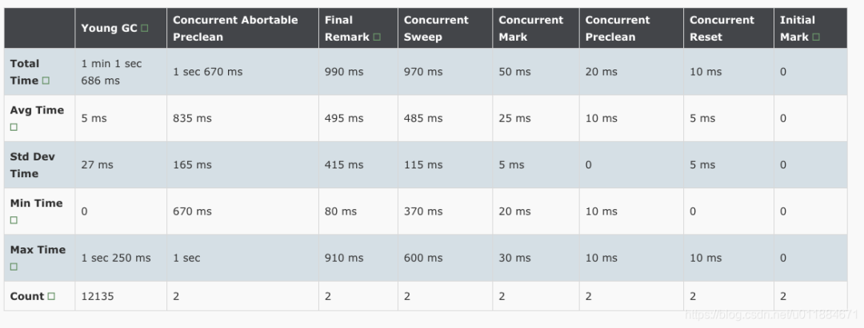Click the help icon next to Final Remark
This screenshot has width=864, height=328.
click(377, 38)
